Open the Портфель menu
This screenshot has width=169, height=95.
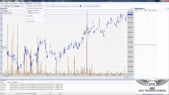pyautogui.click(x=21, y=3)
